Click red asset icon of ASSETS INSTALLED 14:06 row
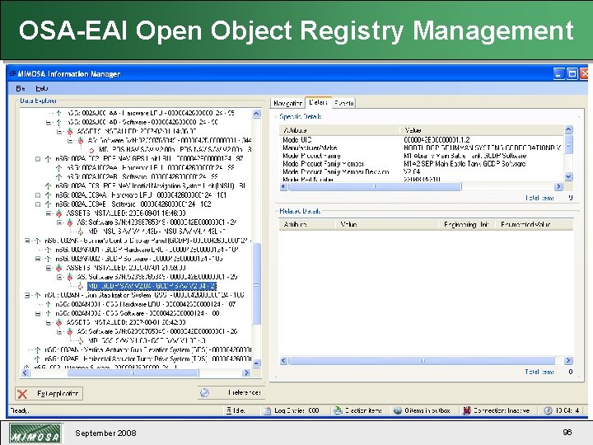 (x=70, y=131)
